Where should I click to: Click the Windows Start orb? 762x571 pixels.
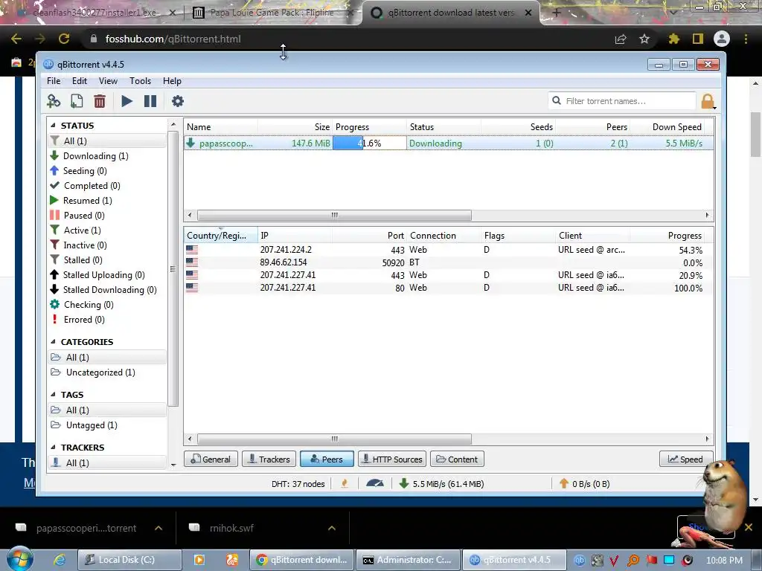[x=19, y=559]
